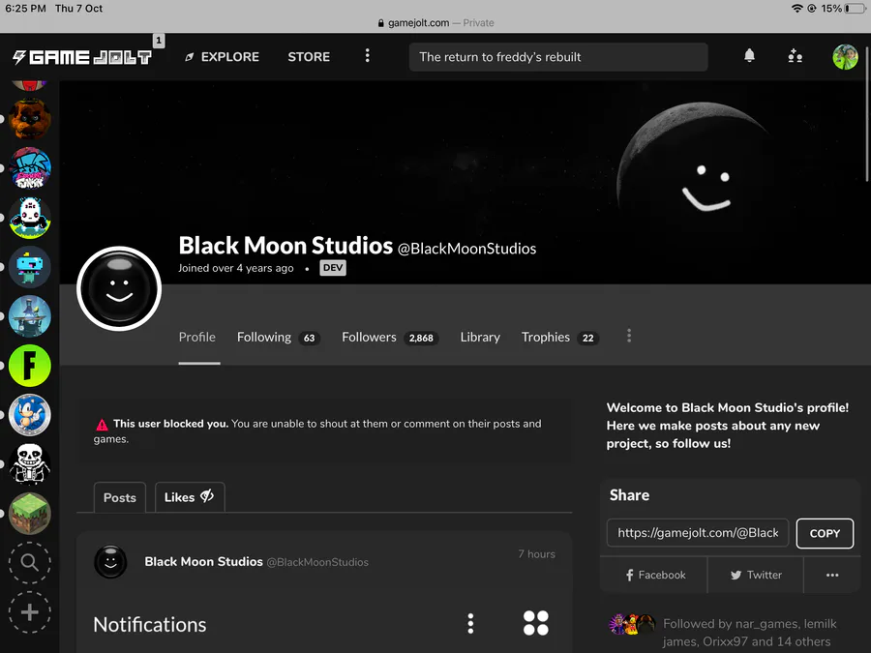Screen dimensions: 871x653
Task: Open the notifications bell
Action: tap(749, 55)
